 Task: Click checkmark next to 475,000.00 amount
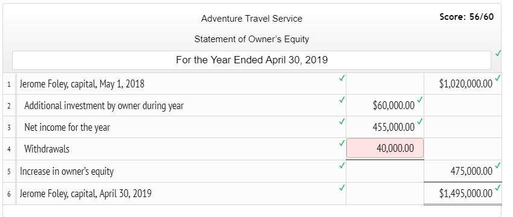[498, 165]
